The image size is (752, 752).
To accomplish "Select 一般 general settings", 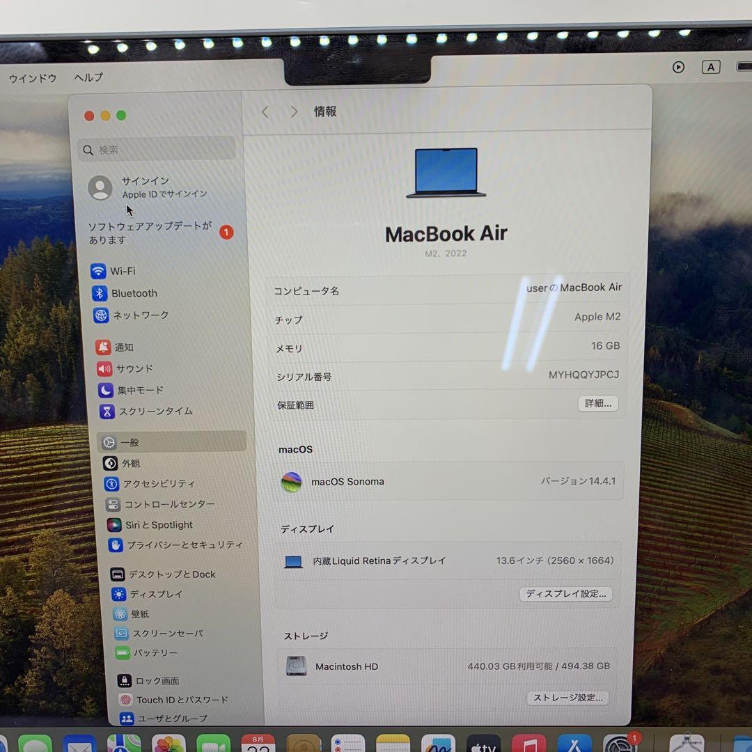I will (172, 441).
